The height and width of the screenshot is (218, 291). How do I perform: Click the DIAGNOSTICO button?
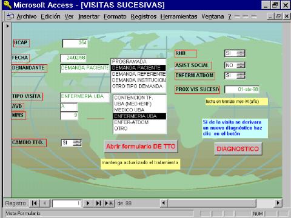(238, 149)
